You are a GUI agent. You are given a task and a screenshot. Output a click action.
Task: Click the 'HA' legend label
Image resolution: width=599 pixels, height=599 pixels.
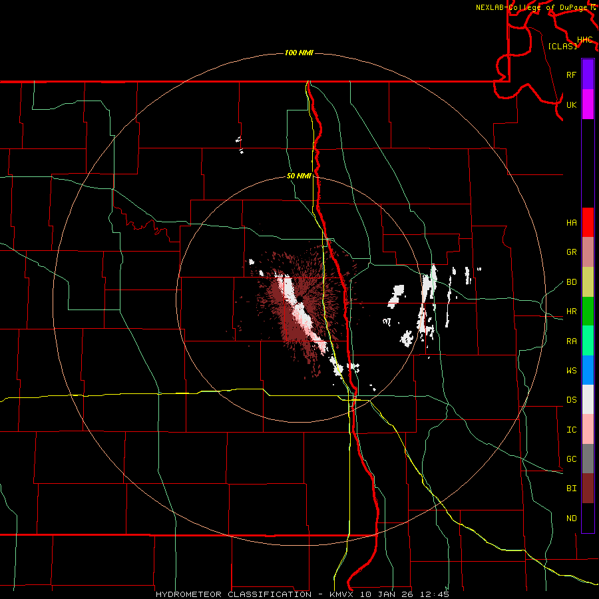pos(571,223)
